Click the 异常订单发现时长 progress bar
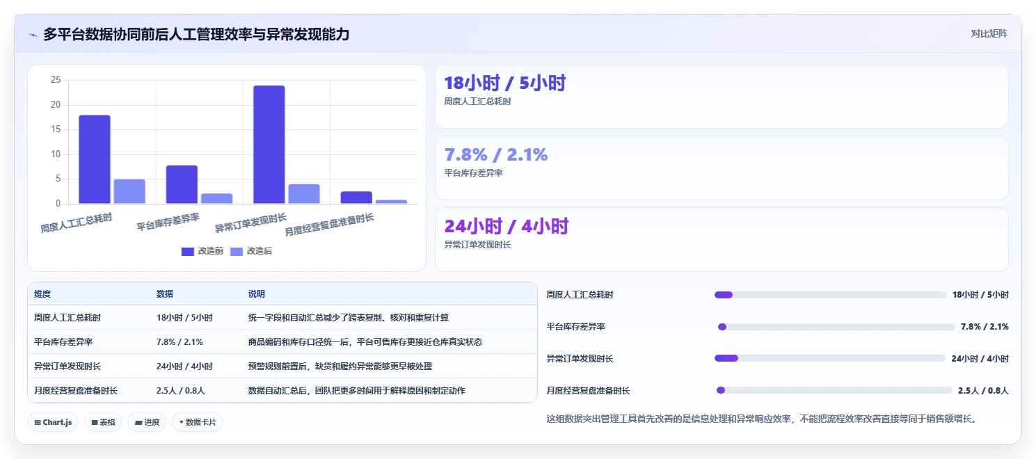The width and height of the screenshot is (1036, 459). (x=831, y=359)
